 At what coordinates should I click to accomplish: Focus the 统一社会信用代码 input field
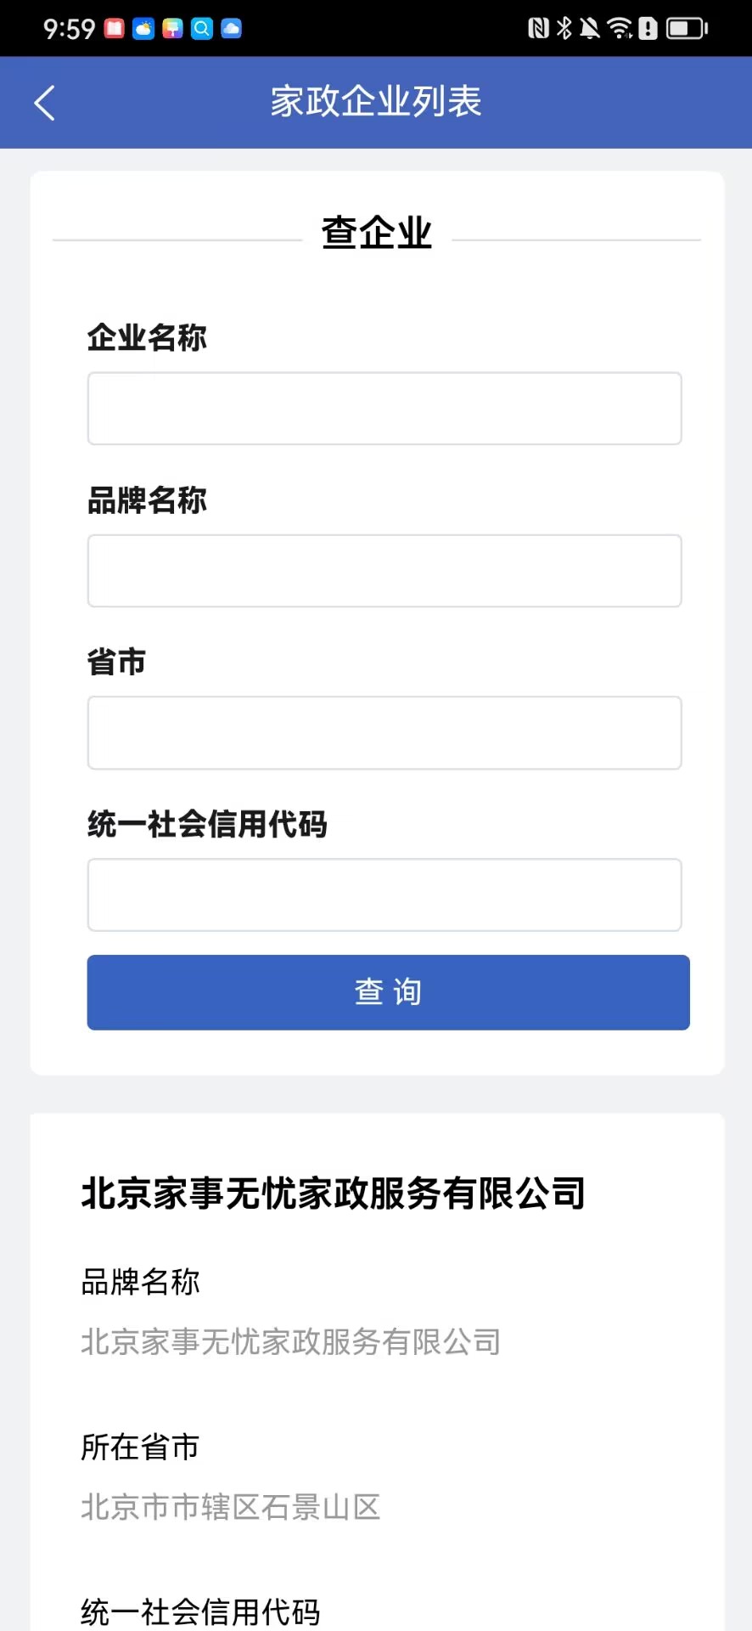click(x=384, y=895)
